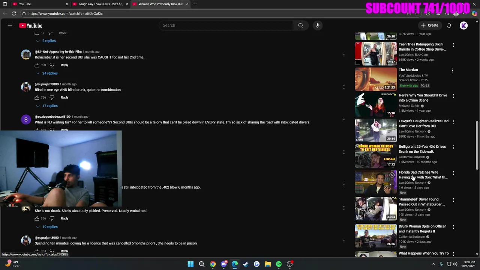Start voice search with microphone icon
The height and width of the screenshot is (270, 480).
(x=318, y=25)
